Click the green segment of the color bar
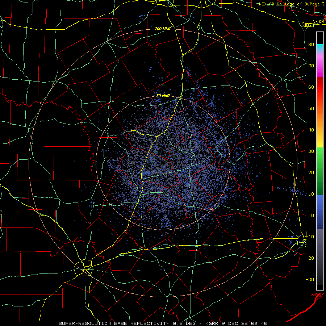Screen dimensions: 326x326 320,171
